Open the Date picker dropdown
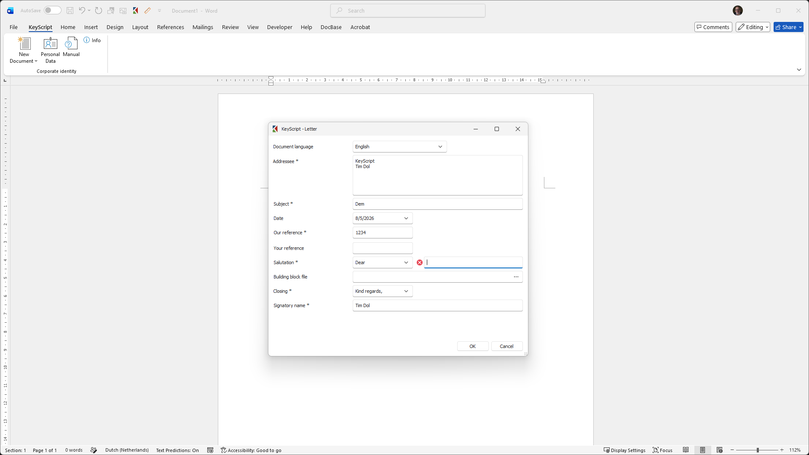This screenshot has height=455, width=809. point(406,218)
